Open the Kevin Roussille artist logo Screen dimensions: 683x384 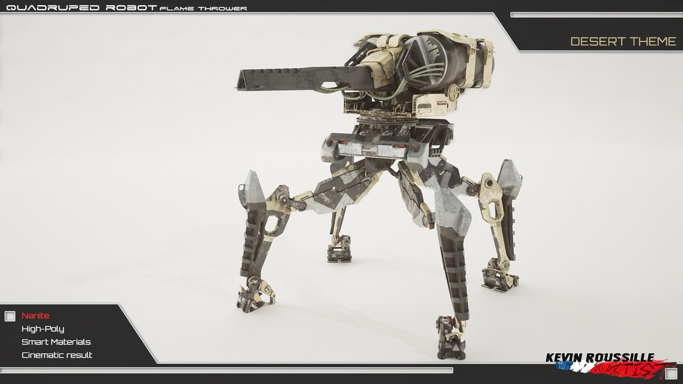coord(600,358)
